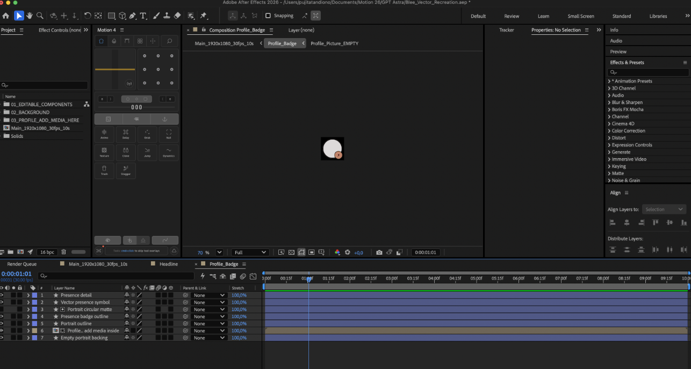Select the Puppet Pin tool
Screen dimensions: 691x369
pyautogui.click(x=204, y=16)
